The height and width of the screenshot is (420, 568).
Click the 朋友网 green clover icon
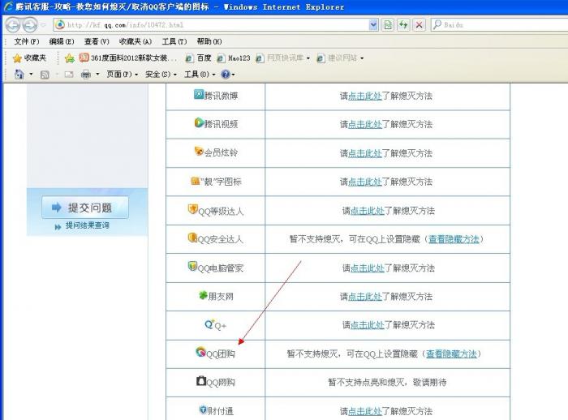coord(203,295)
